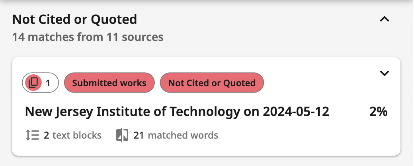The width and height of the screenshot is (414, 166).
Task: Click the red Not Cited or Quoted tag
Action: 212,83
